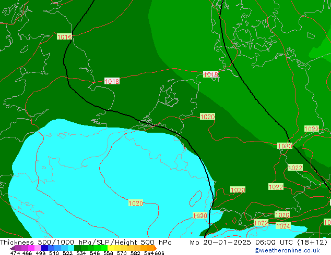Click the 1018 label near Denmark's coast
The width and height of the screenshot is (331, 255).
click(211, 74)
